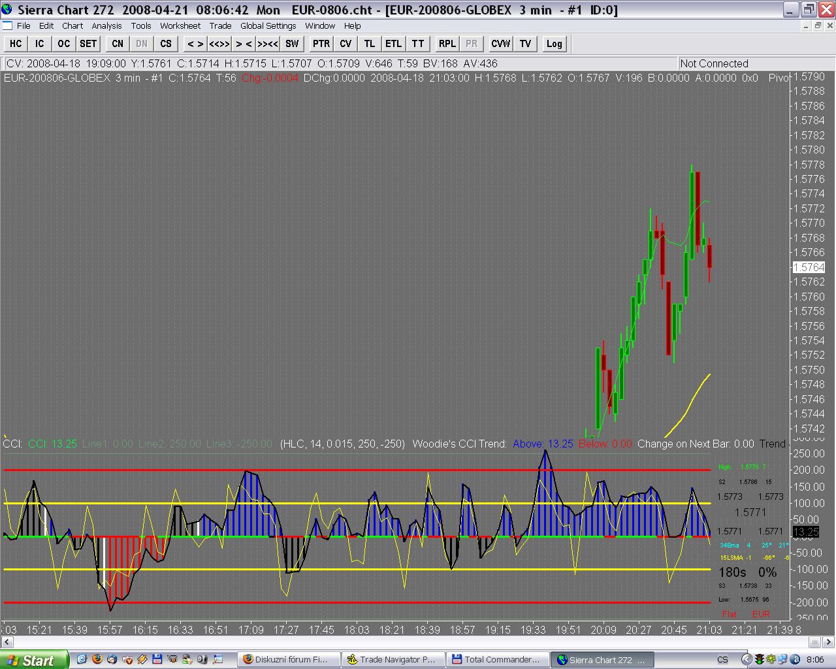836x669 pixels.
Task: Click the TV toolbar button
Action: coord(525,44)
